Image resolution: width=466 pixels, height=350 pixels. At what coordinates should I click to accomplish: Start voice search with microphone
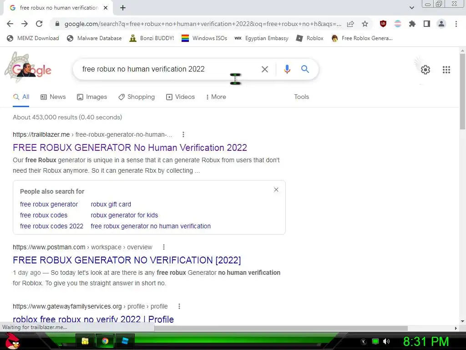point(287,69)
